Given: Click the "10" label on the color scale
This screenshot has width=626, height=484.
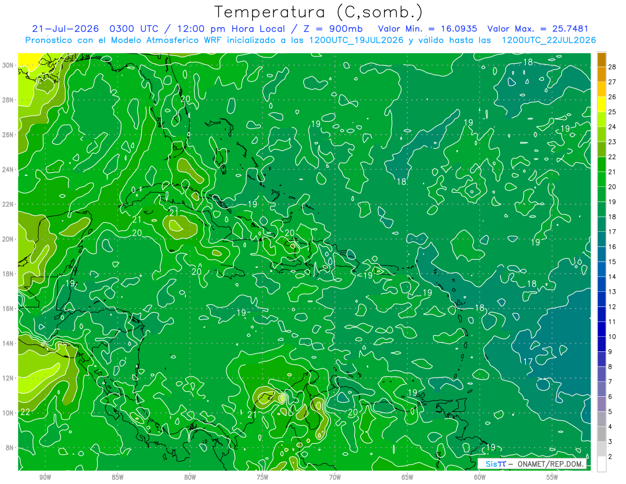Looking at the screenshot, I should [612, 337].
